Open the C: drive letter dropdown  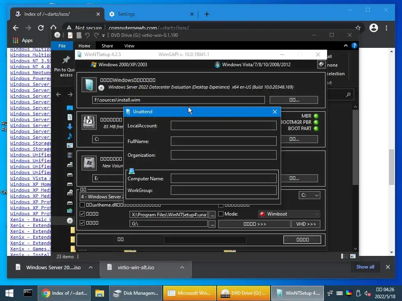pyautogui.click(x=309, y=195)
